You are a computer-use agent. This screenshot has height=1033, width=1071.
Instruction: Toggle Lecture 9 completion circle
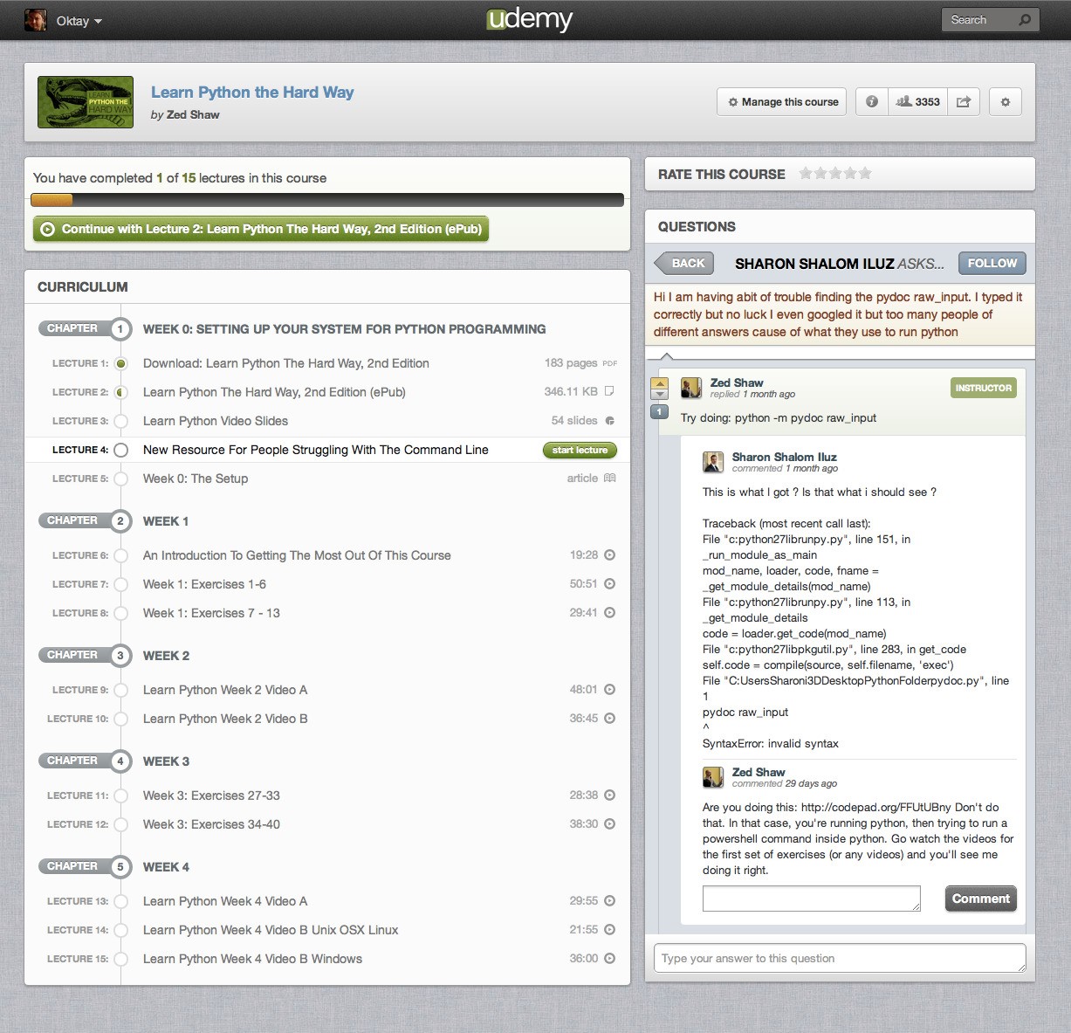coord(121,690)
